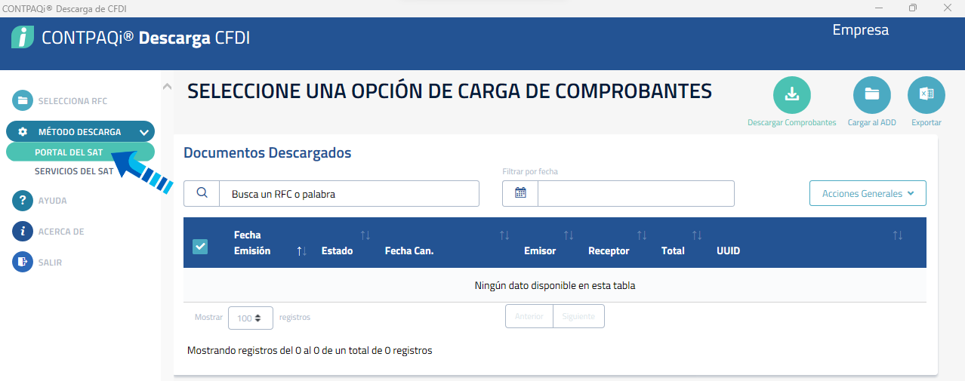This screenshot has height=381, width=965.
Task: Open the Mostrar 100 registros selector
Action: [x=250, y=318]
